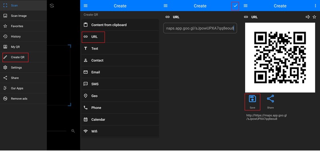
Task: Select the Contact QR type
Action: pyautogui.click(x=120, y=60)
